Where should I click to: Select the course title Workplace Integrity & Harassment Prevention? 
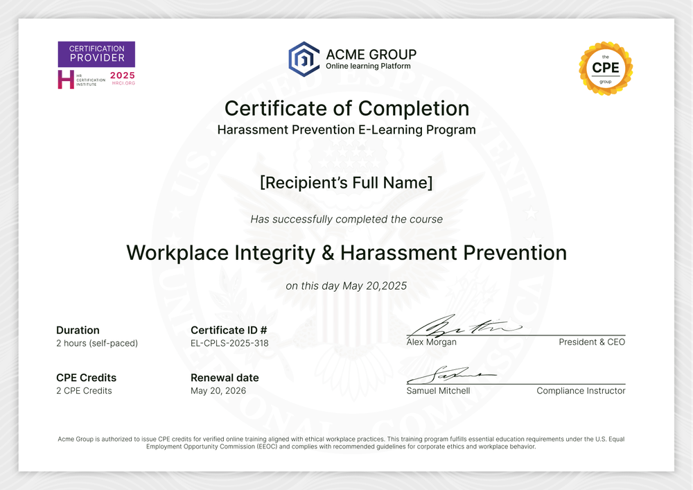click(x=346, y=252)
